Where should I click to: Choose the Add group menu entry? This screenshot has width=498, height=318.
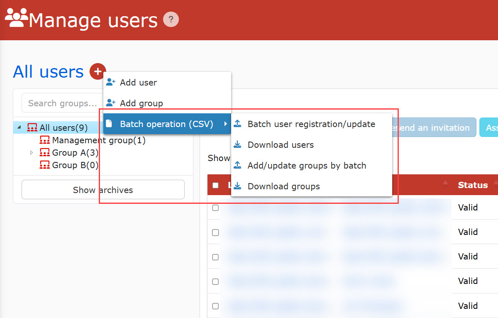click(141, 103)
